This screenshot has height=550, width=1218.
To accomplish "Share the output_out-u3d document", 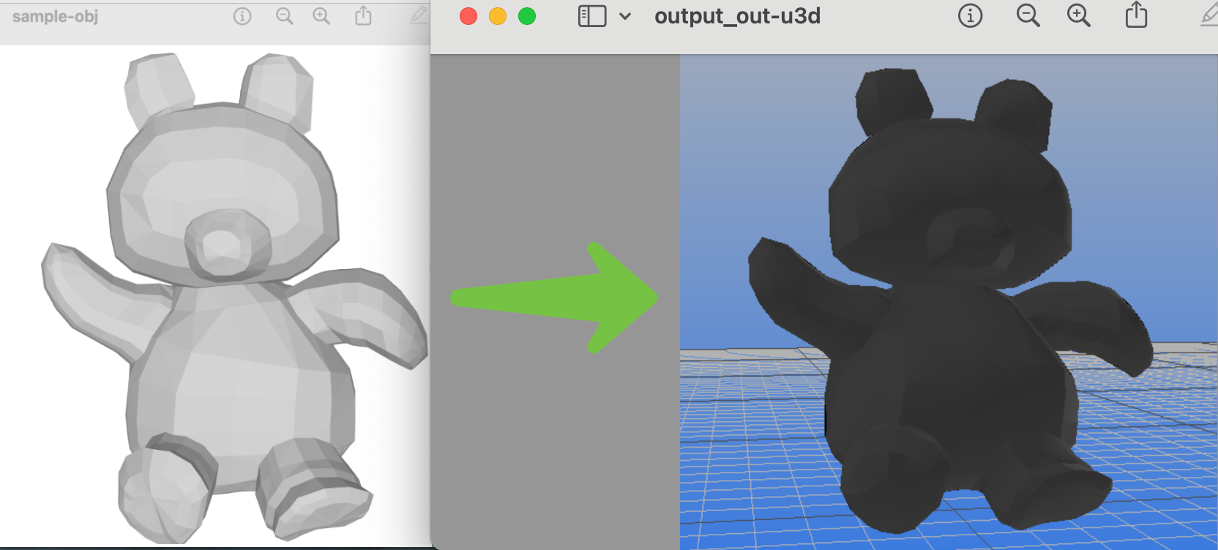I will (x=1136, y=15).
